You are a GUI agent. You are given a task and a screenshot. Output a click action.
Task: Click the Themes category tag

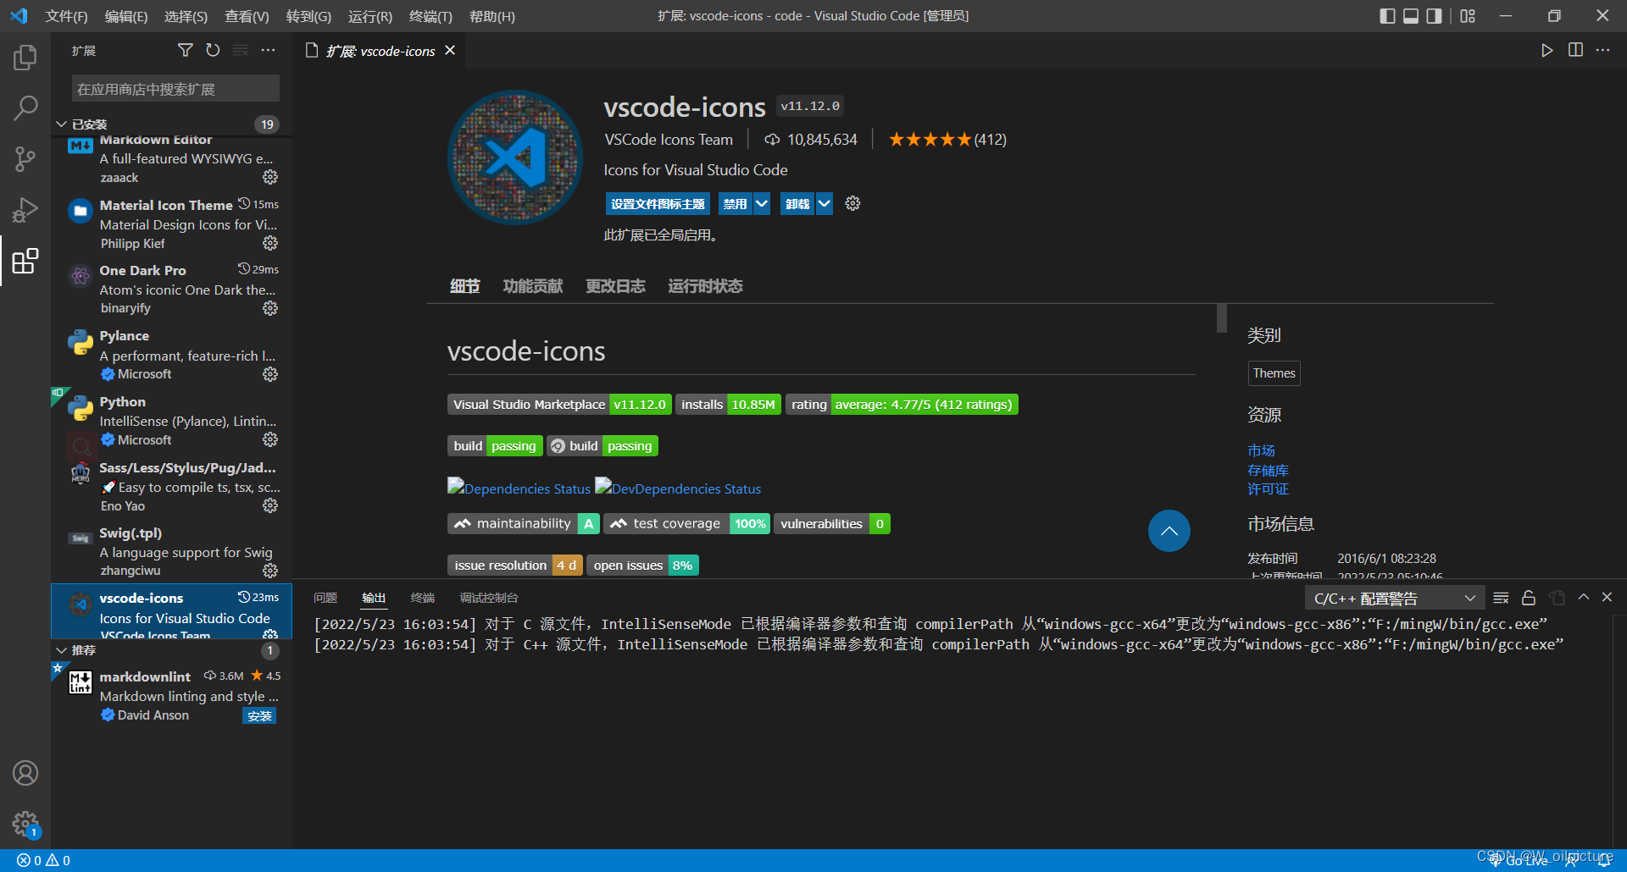pyautogui.click(x=1274, y=373)
